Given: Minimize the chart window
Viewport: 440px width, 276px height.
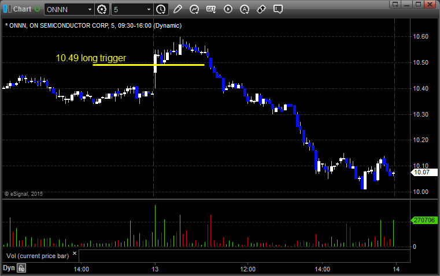Looking at the screenshot, I should pos(406,4).
